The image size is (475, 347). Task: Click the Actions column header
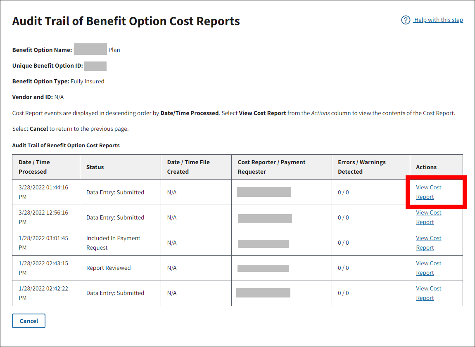pyautogui.click(x=426, y=167)
